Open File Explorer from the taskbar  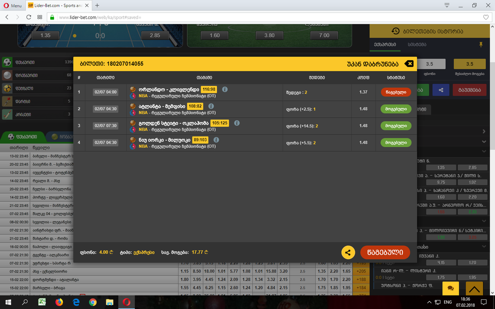point(110,302)
